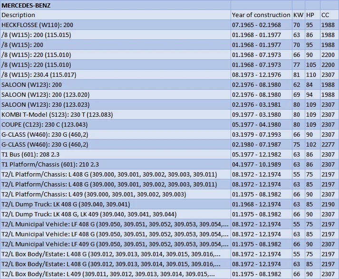
Task: Click the HECKFLOSSE (W110): 200 row
Action: pyautogui.click(x=169, y=25)
